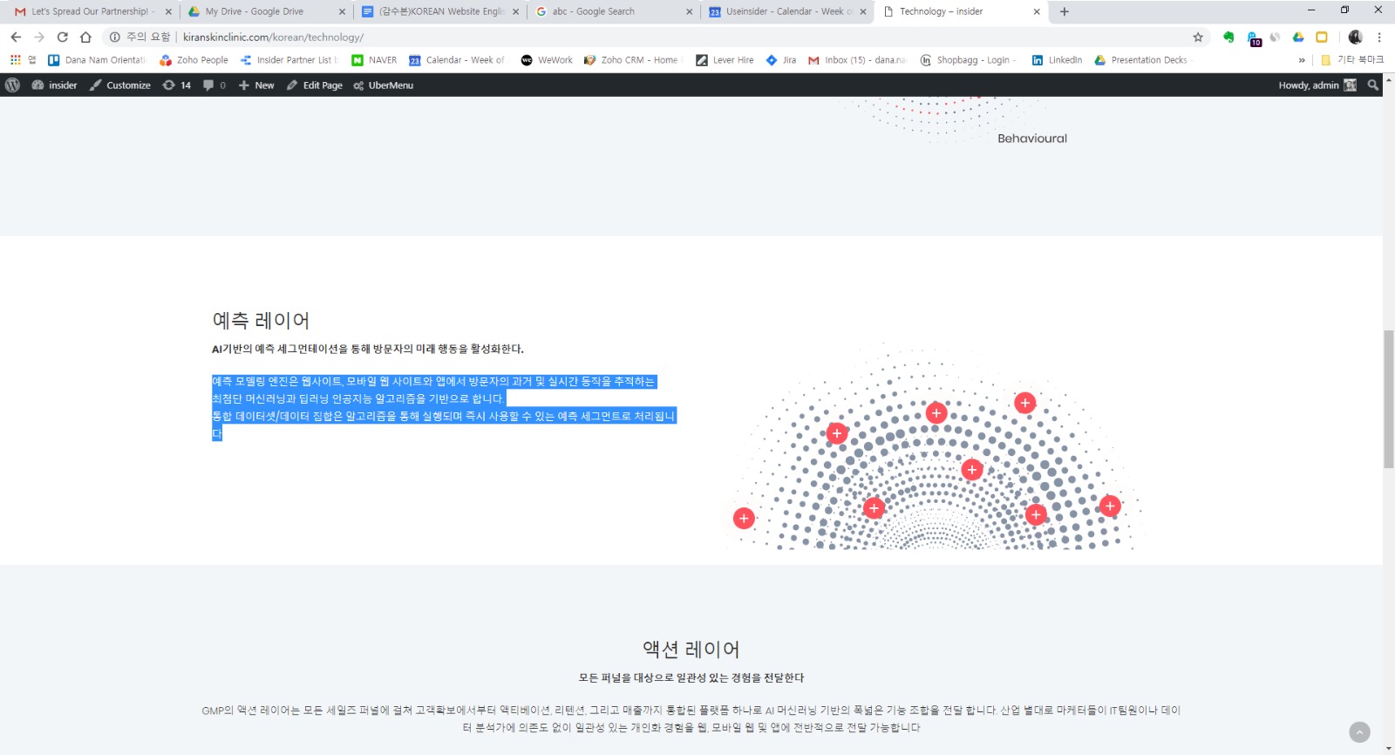Open Chrome's three-dot menu

pyautogui.click(x=1379, y=37)
